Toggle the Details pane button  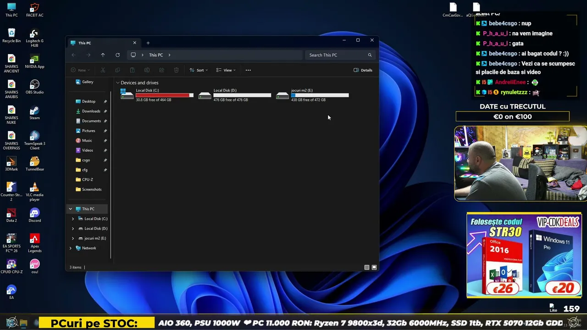tap(363, 70)
